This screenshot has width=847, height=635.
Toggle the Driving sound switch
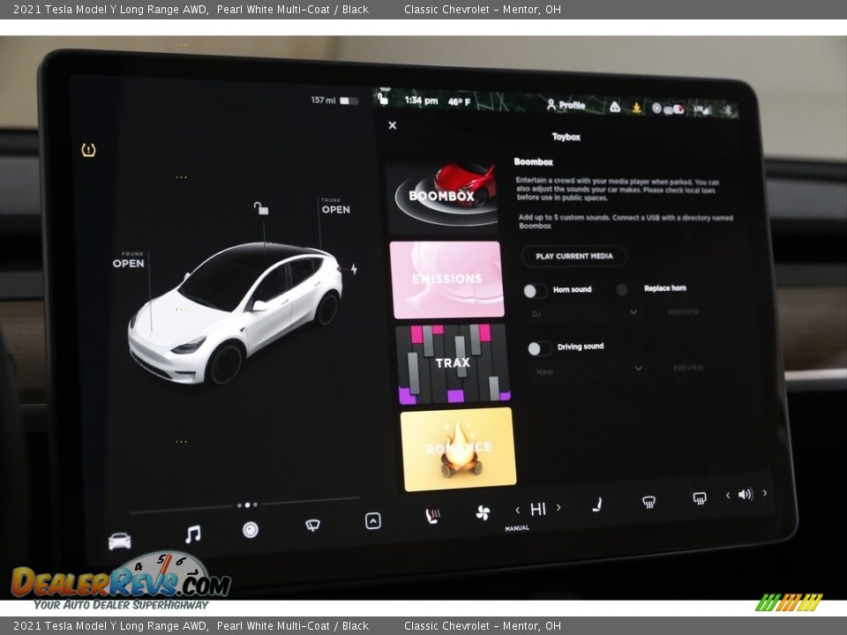[x=540, y=349]
